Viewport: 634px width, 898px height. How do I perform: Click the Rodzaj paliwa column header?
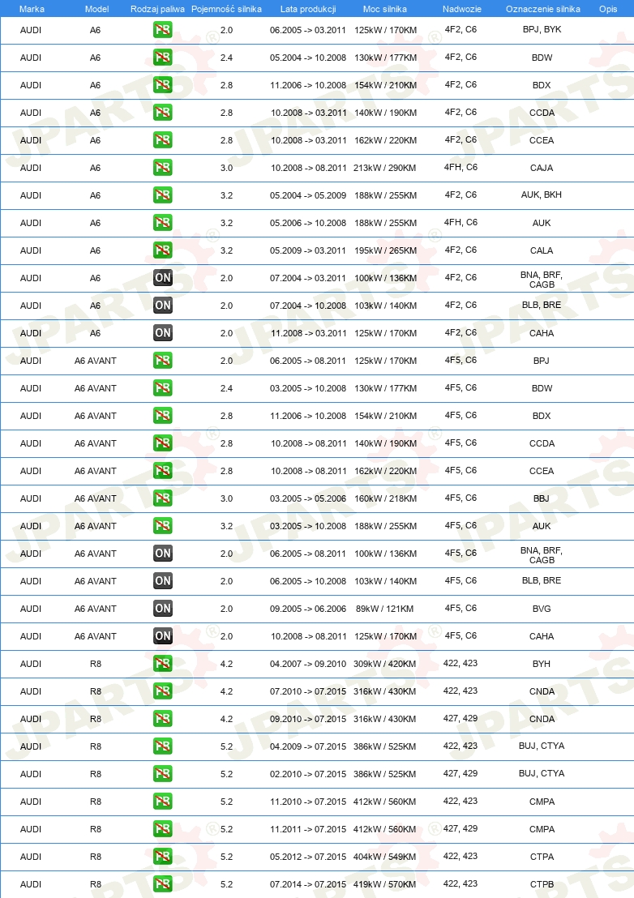tap(157, 9)
